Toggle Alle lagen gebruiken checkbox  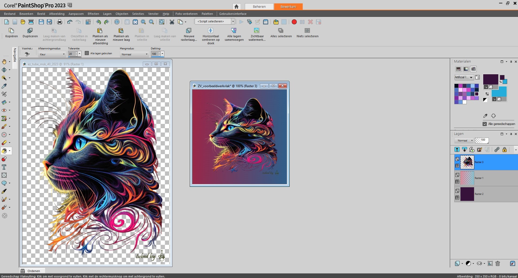87,53
